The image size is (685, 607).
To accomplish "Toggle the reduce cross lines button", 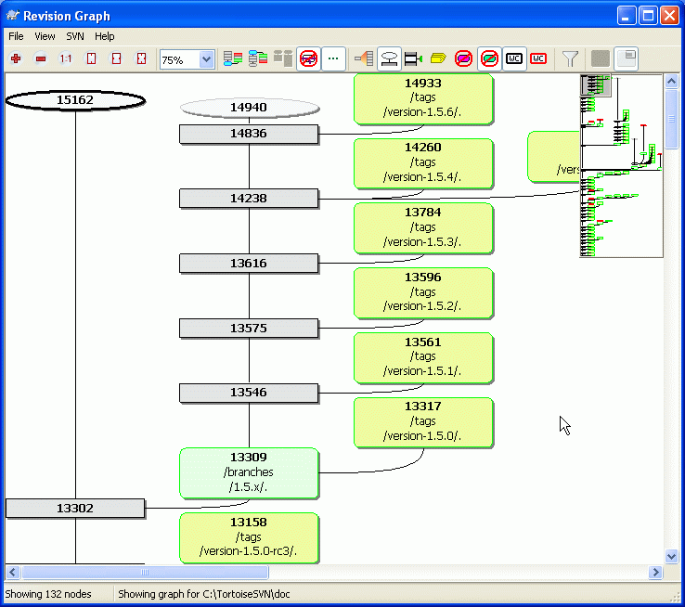I will [308, 58].
